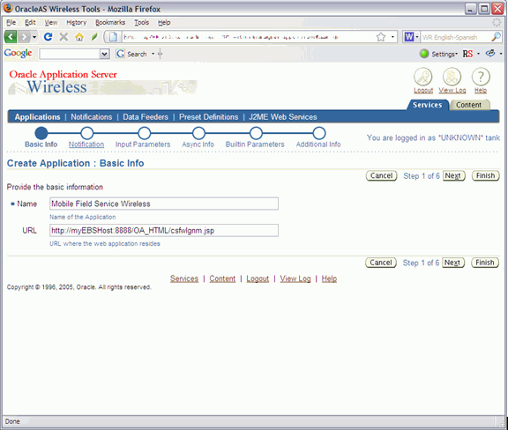This screenshot has width=508, height=430.
Task: Click the Google Search button
Action: pos(131,54)
